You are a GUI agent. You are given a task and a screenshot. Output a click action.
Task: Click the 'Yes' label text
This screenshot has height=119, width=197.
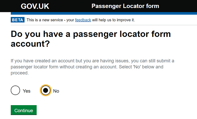click(27, 91)
